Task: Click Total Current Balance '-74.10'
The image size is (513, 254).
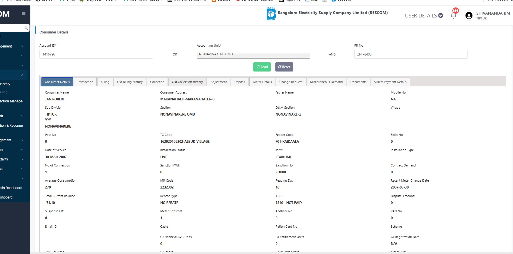Action: coord(50,203)
